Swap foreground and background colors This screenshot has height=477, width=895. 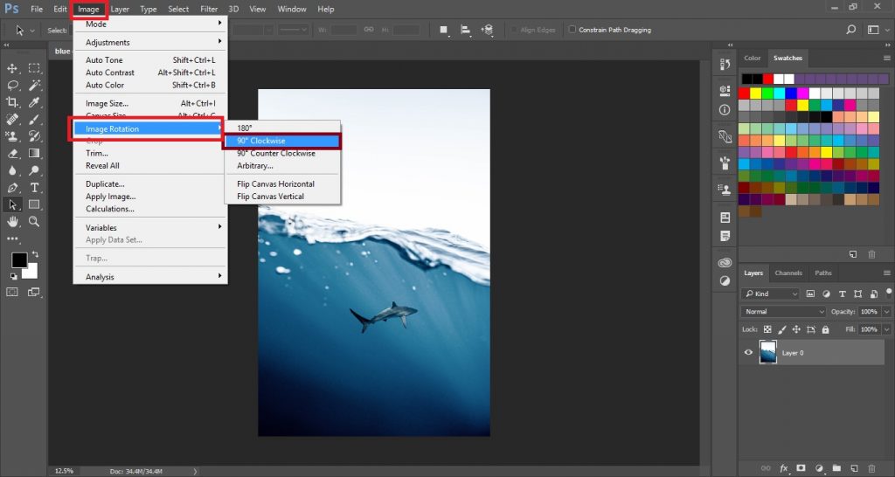coord(35,254)
